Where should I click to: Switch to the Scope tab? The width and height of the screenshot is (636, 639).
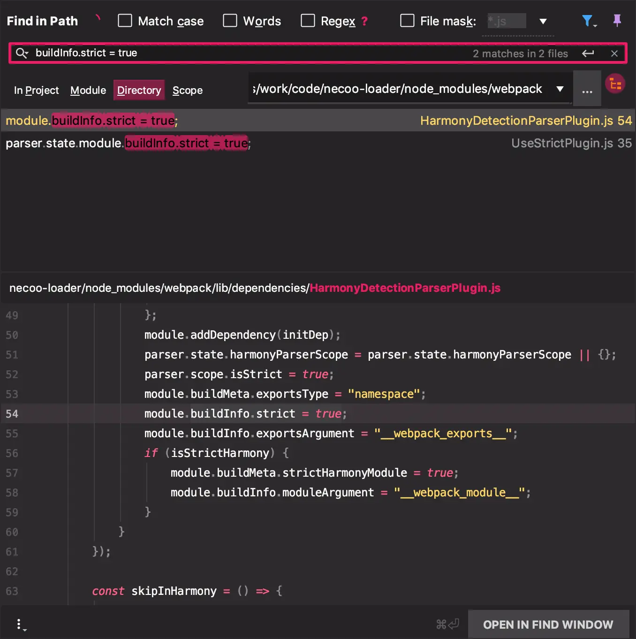(188, 90)
